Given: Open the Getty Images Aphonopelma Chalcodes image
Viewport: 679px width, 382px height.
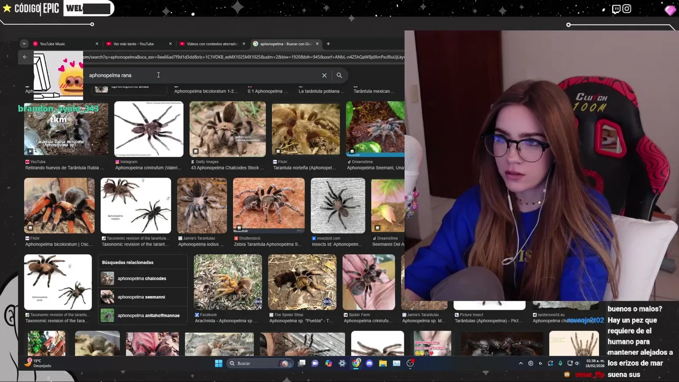Looking at the screenshot, I should [228, 129].
